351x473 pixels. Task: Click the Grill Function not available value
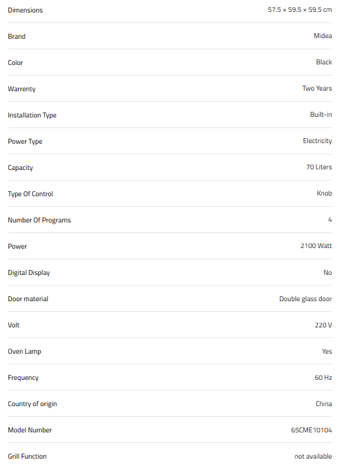coord(313,456)
